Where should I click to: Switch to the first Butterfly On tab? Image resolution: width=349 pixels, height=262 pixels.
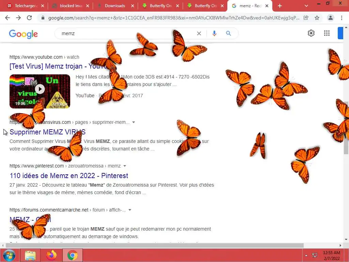click(x=160, y=6)
